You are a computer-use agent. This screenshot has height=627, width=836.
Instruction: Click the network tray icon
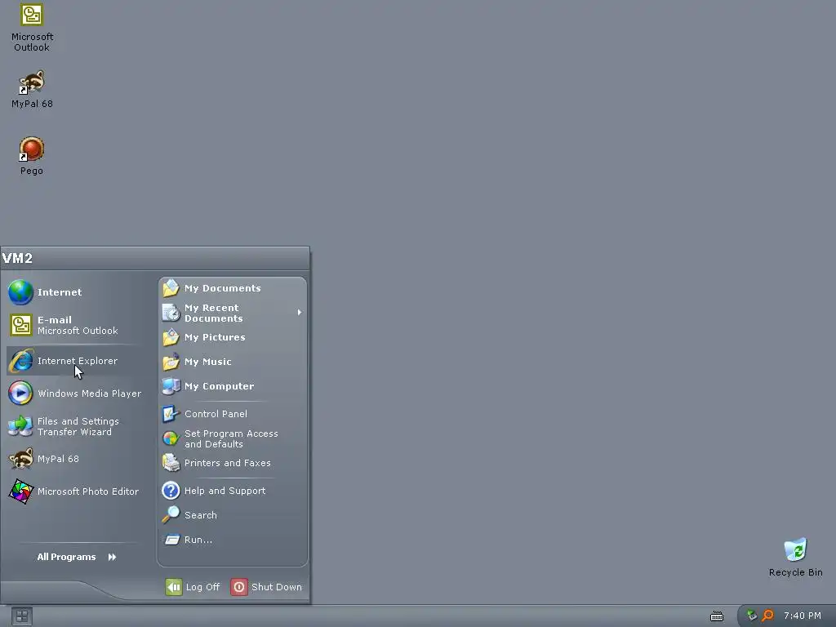point(752,616)
